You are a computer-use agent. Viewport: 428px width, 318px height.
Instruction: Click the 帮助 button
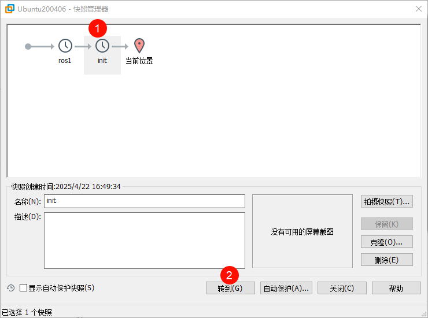396,289
